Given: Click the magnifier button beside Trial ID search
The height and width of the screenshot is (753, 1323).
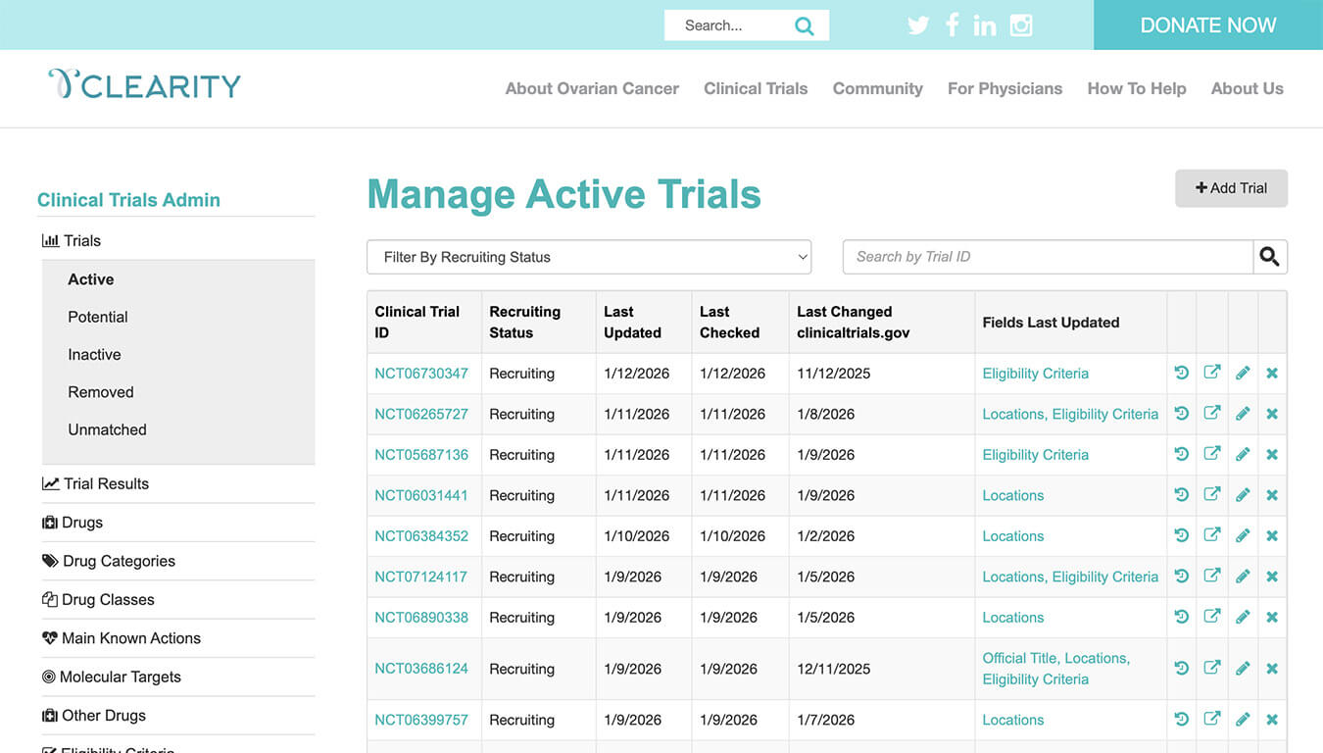Looking at the screenshot, I should [1269, 257].
